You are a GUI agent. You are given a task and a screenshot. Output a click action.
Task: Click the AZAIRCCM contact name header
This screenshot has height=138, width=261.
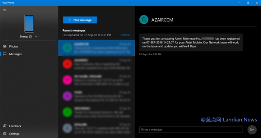tap(162, 20)
